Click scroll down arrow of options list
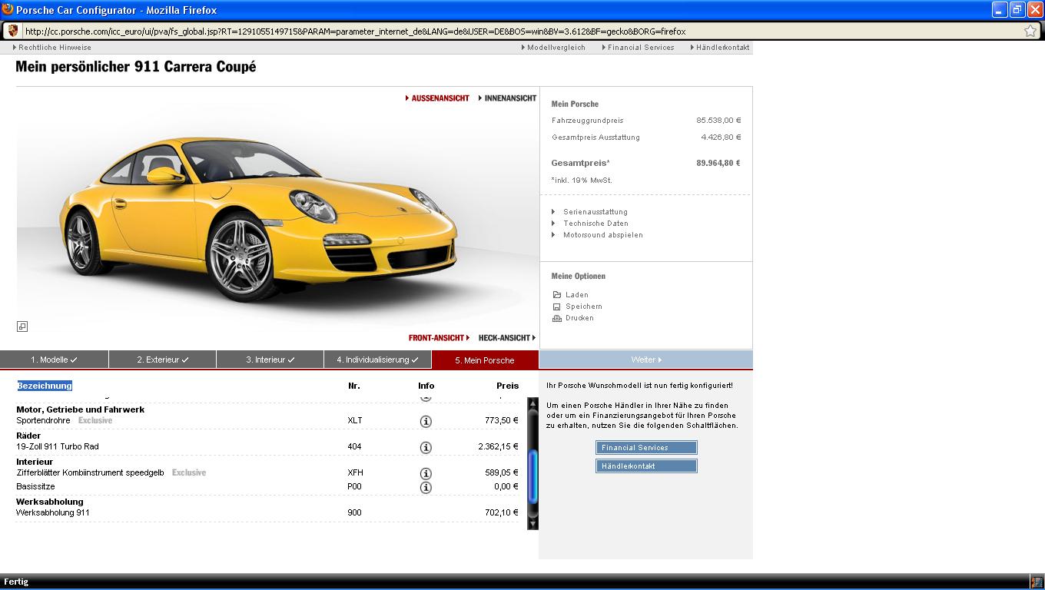Viewport: 1045px width, 590px height. tap(532, 524)
